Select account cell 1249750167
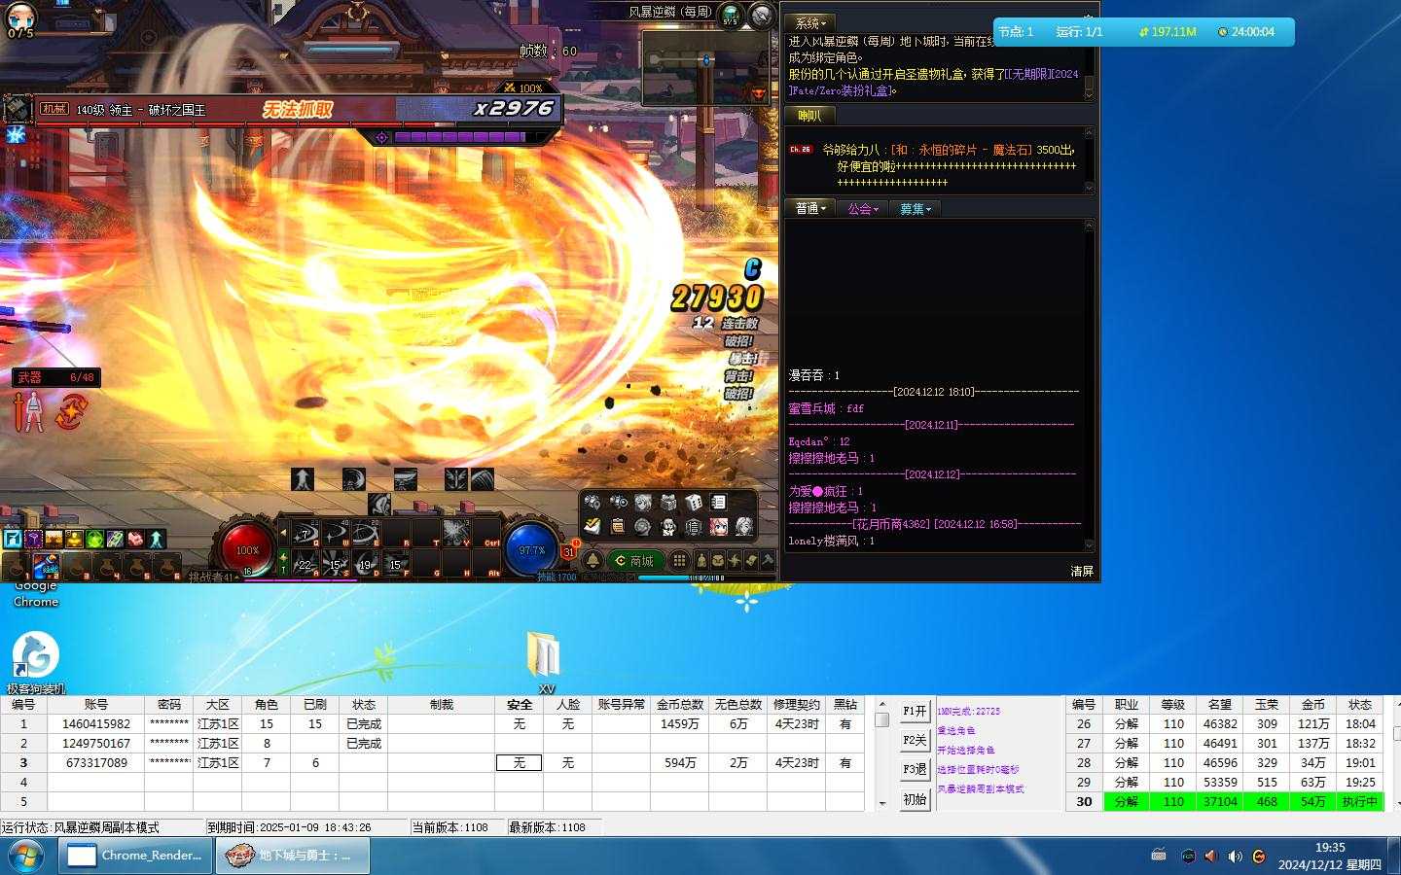 (95, 744)
